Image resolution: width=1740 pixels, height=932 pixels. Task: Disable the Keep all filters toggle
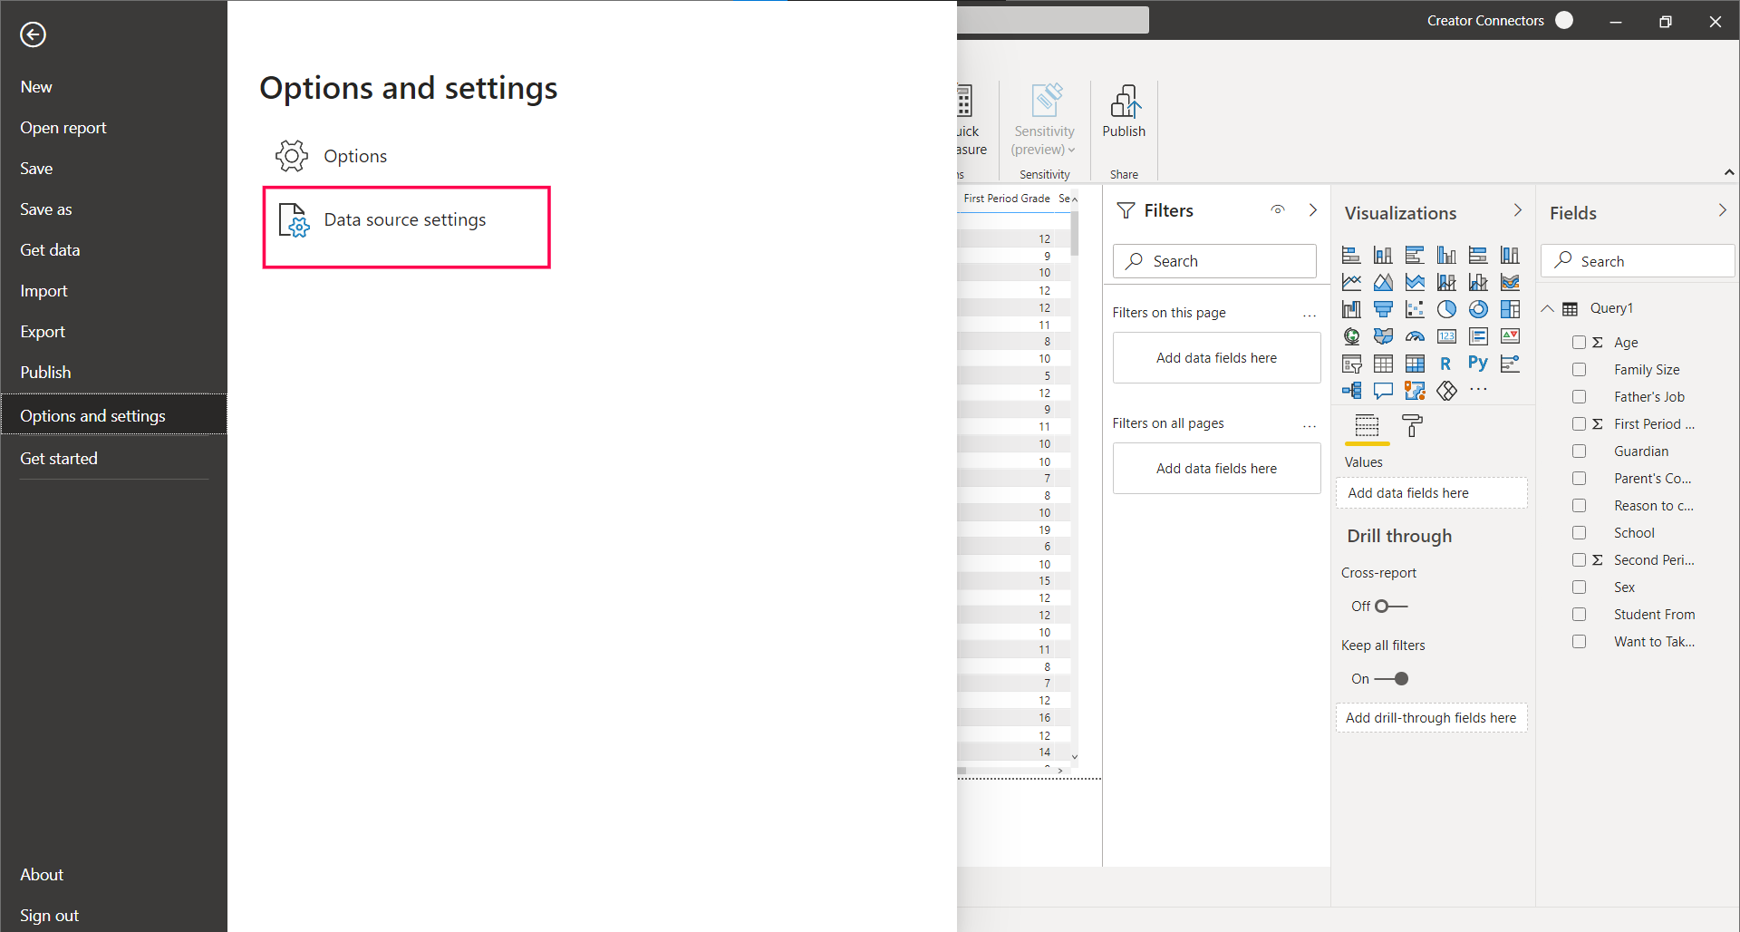(x=1390, y=679)
